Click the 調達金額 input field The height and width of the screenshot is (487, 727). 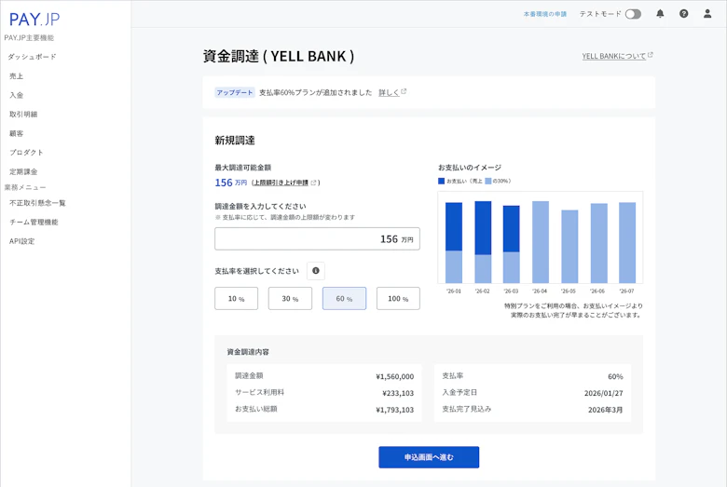tap(317, 239)
